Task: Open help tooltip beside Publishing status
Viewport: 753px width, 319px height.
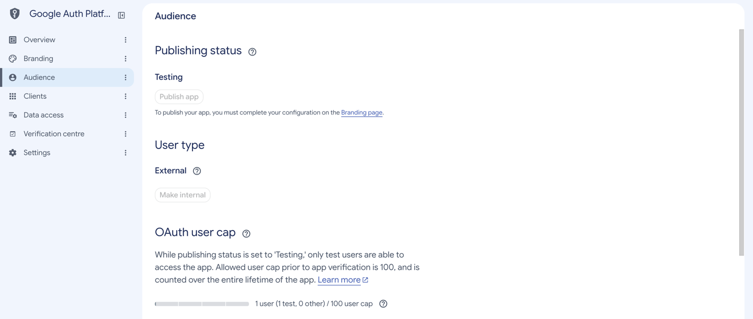Action: point(252,52)
